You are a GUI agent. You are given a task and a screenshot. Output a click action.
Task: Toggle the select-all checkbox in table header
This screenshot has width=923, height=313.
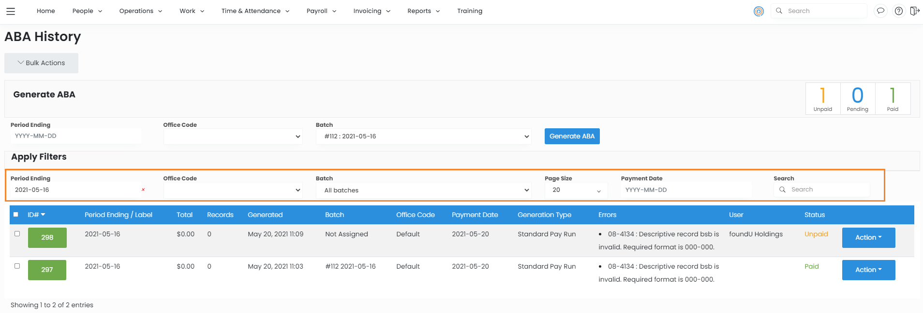pyautogui.click(x=16, y=215)
